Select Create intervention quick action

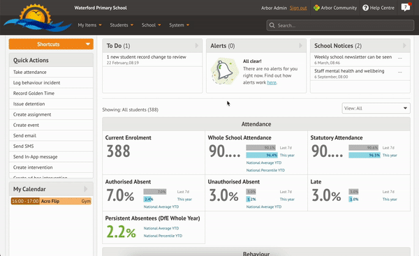click(51, 167)
